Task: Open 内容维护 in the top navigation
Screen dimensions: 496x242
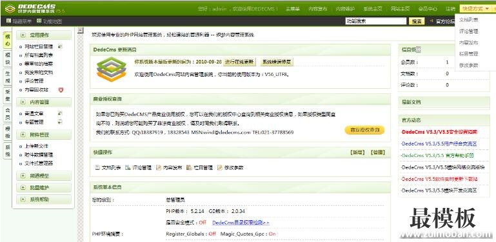Action: (x=345, y=9)
